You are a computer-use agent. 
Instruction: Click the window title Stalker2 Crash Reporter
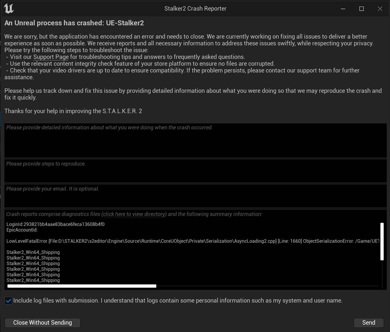coord(195,9)
